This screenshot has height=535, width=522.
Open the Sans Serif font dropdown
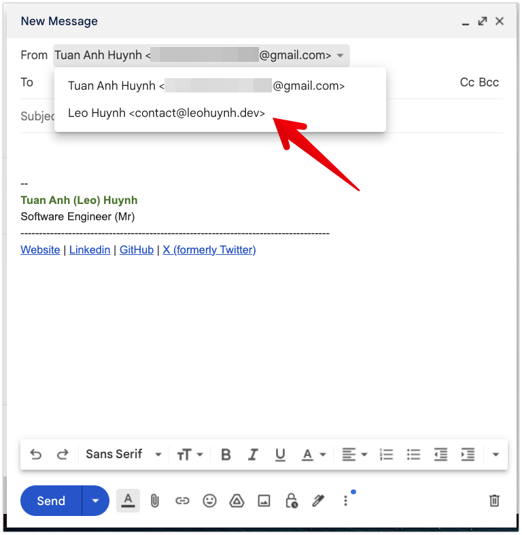pyautogui.click(x=123, y=455)
